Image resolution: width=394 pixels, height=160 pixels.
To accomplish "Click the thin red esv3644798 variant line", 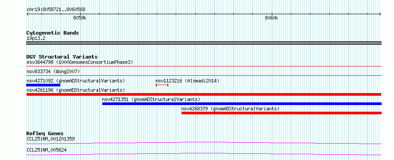I will (x=204, y=66).
